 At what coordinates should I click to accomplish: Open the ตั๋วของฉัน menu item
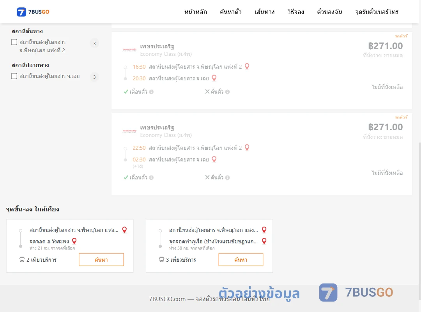(329, 12)
